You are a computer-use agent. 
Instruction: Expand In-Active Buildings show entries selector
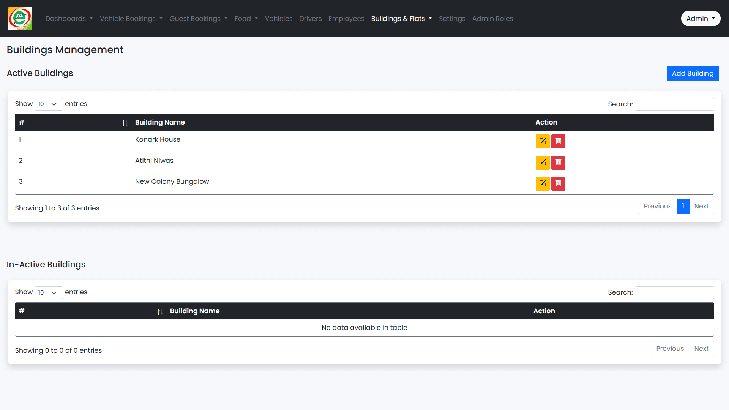(48, 293)
